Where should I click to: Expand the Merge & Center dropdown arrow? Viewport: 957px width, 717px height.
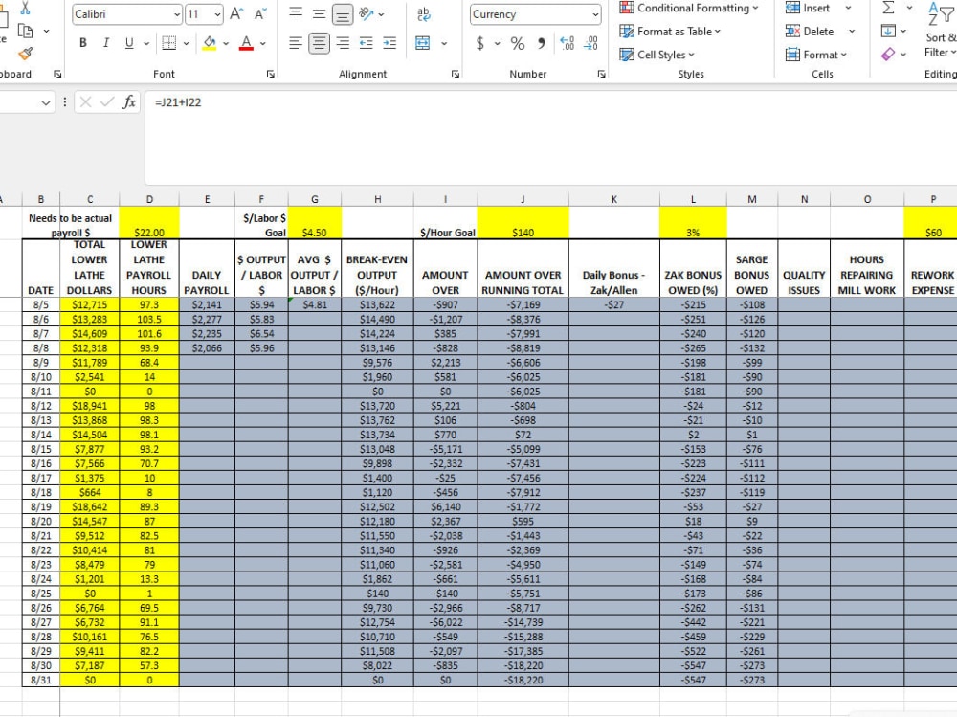pos(444,43)
